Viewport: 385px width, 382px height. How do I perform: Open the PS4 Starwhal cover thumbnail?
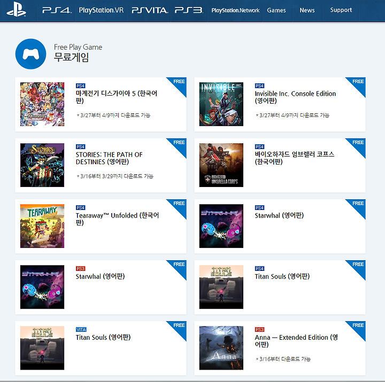pyautogui.click(x=221, y=226)
